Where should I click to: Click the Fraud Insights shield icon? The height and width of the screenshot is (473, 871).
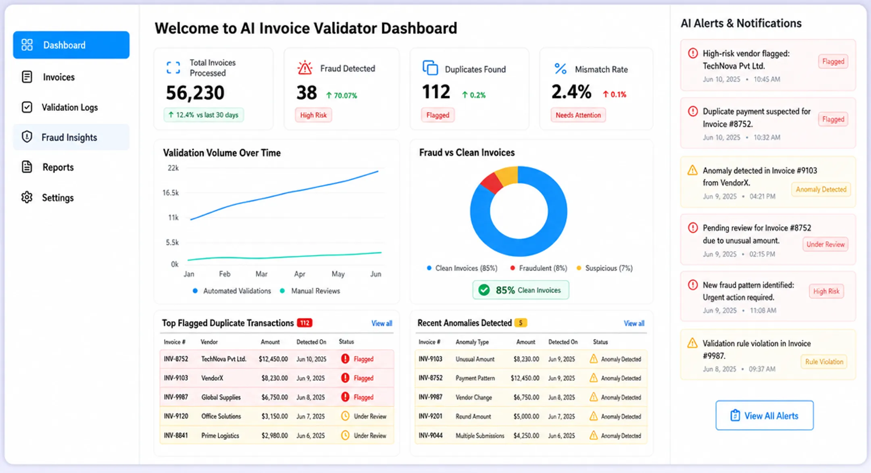(x=27, y=137)
